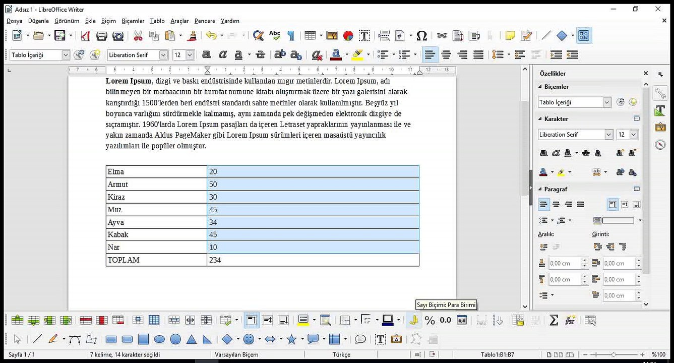Insert special character (Omega icon)
This screenshot has height=363, width=674.
[x=422, y=36]
